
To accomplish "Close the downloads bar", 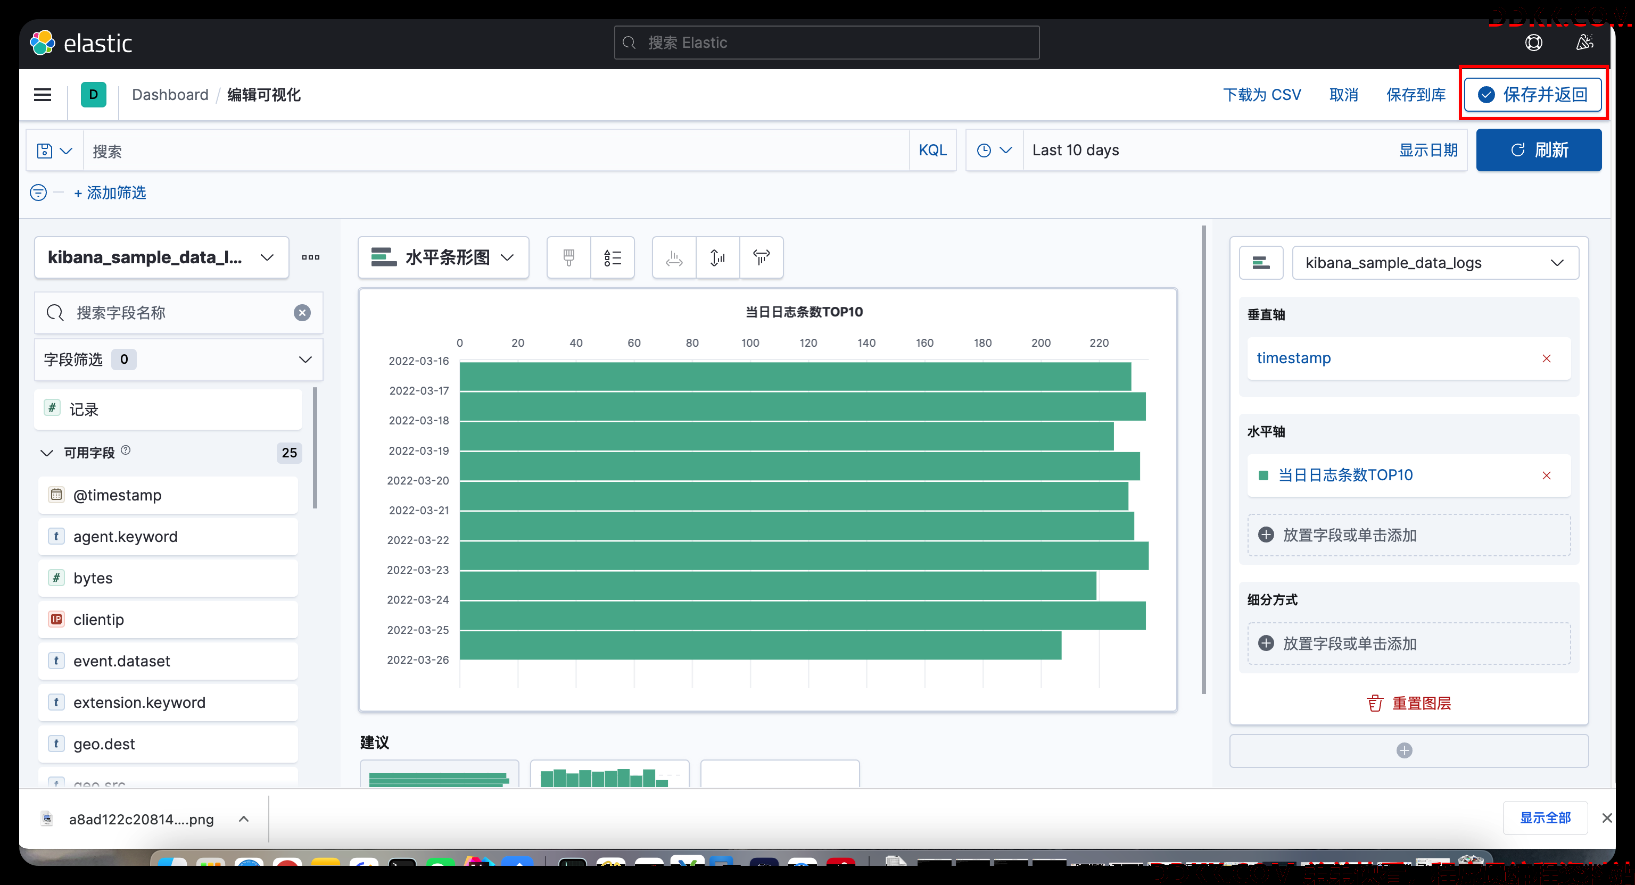I will pos(1606,818).
